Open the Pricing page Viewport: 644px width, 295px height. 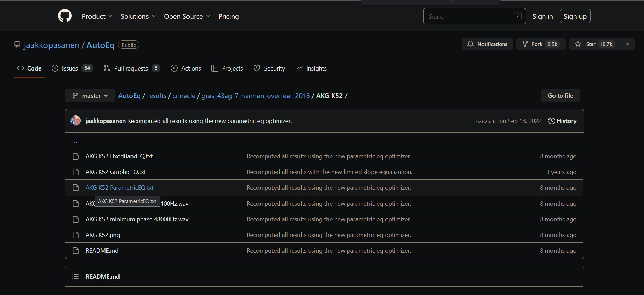[228, 16]
